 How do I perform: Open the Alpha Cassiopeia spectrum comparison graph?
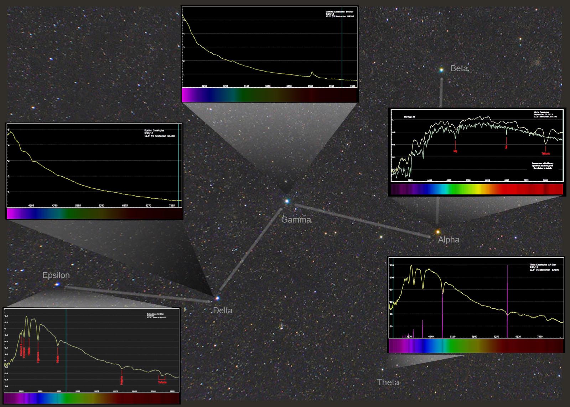tap(477, 146)
